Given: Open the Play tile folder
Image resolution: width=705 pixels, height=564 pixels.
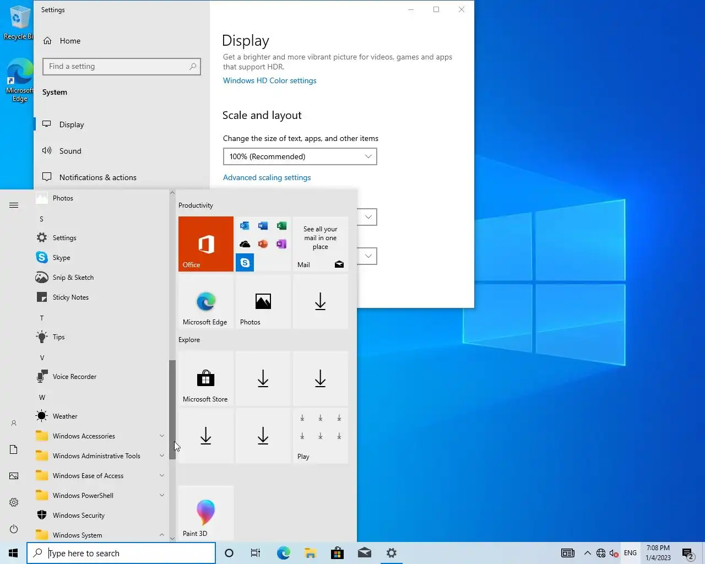Looking at the screenshot, I should click(321, 436).
